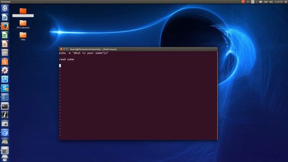Launch LibreOffice Writer from the dock
This screenshot has height=162, width=288.
(5, 17)
